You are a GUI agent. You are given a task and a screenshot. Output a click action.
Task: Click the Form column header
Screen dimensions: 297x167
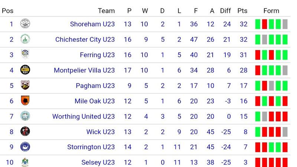pos(271,11)
